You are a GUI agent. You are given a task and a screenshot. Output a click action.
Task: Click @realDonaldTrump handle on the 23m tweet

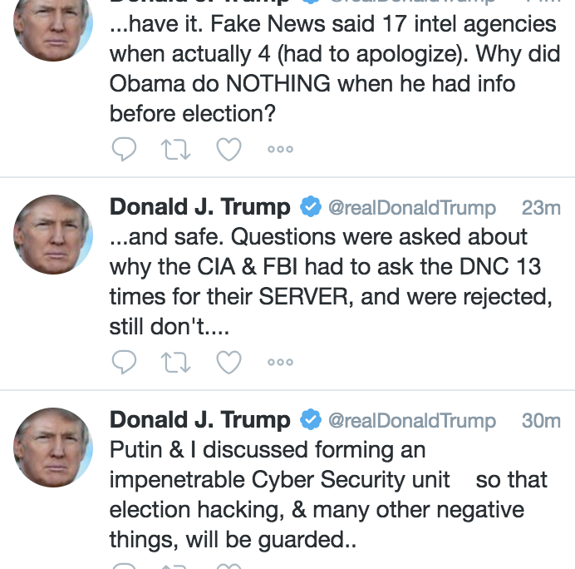click(412, 208)
